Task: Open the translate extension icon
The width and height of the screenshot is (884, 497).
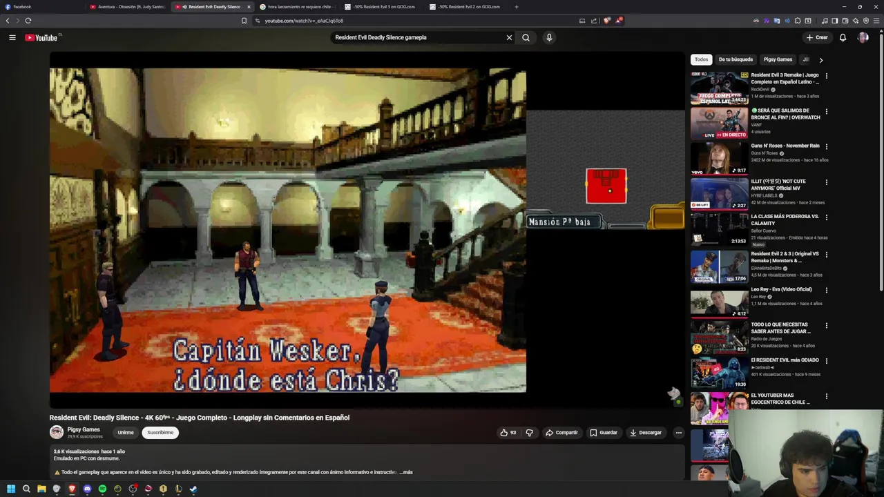Action: coord(777,21)
